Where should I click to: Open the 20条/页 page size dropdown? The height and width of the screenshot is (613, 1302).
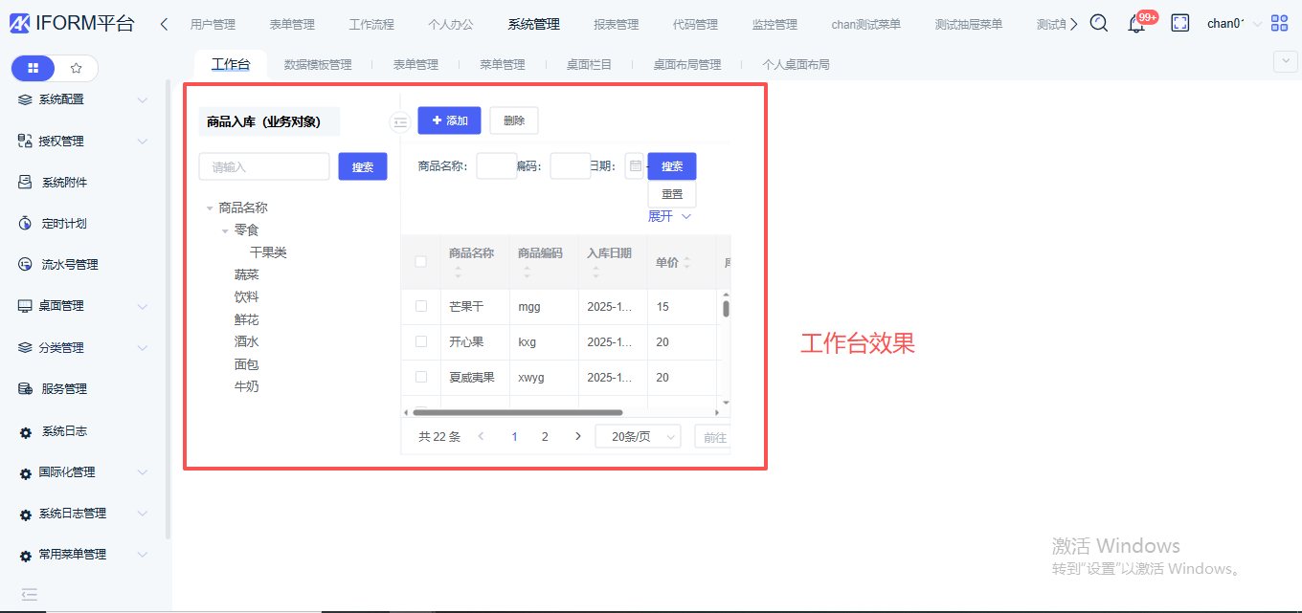(638, 437)
